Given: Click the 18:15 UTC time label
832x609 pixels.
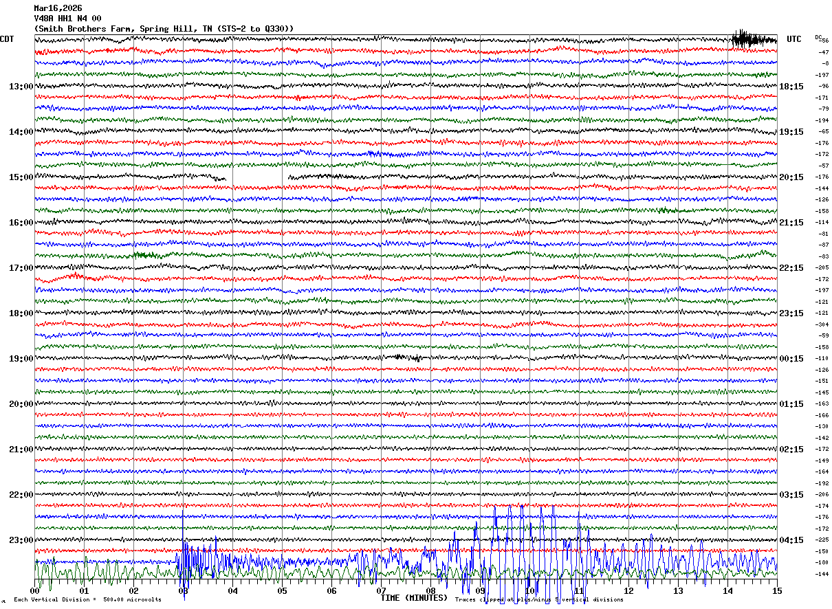Looking at the screenshot, I should 791,87.
